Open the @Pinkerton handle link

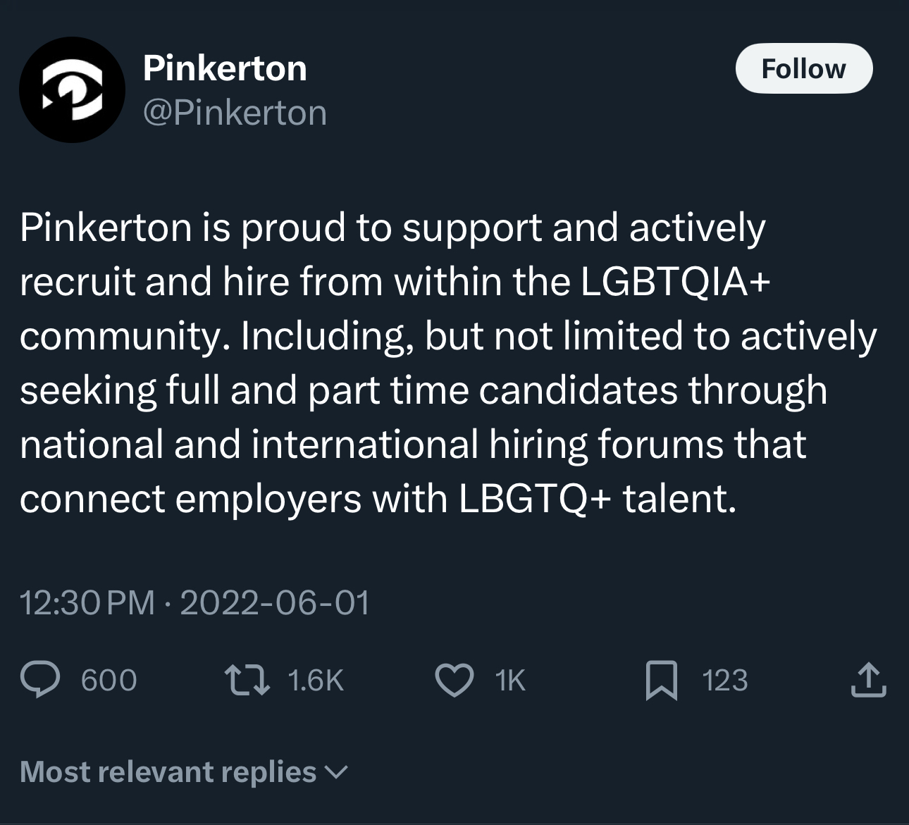coord(235,113)
